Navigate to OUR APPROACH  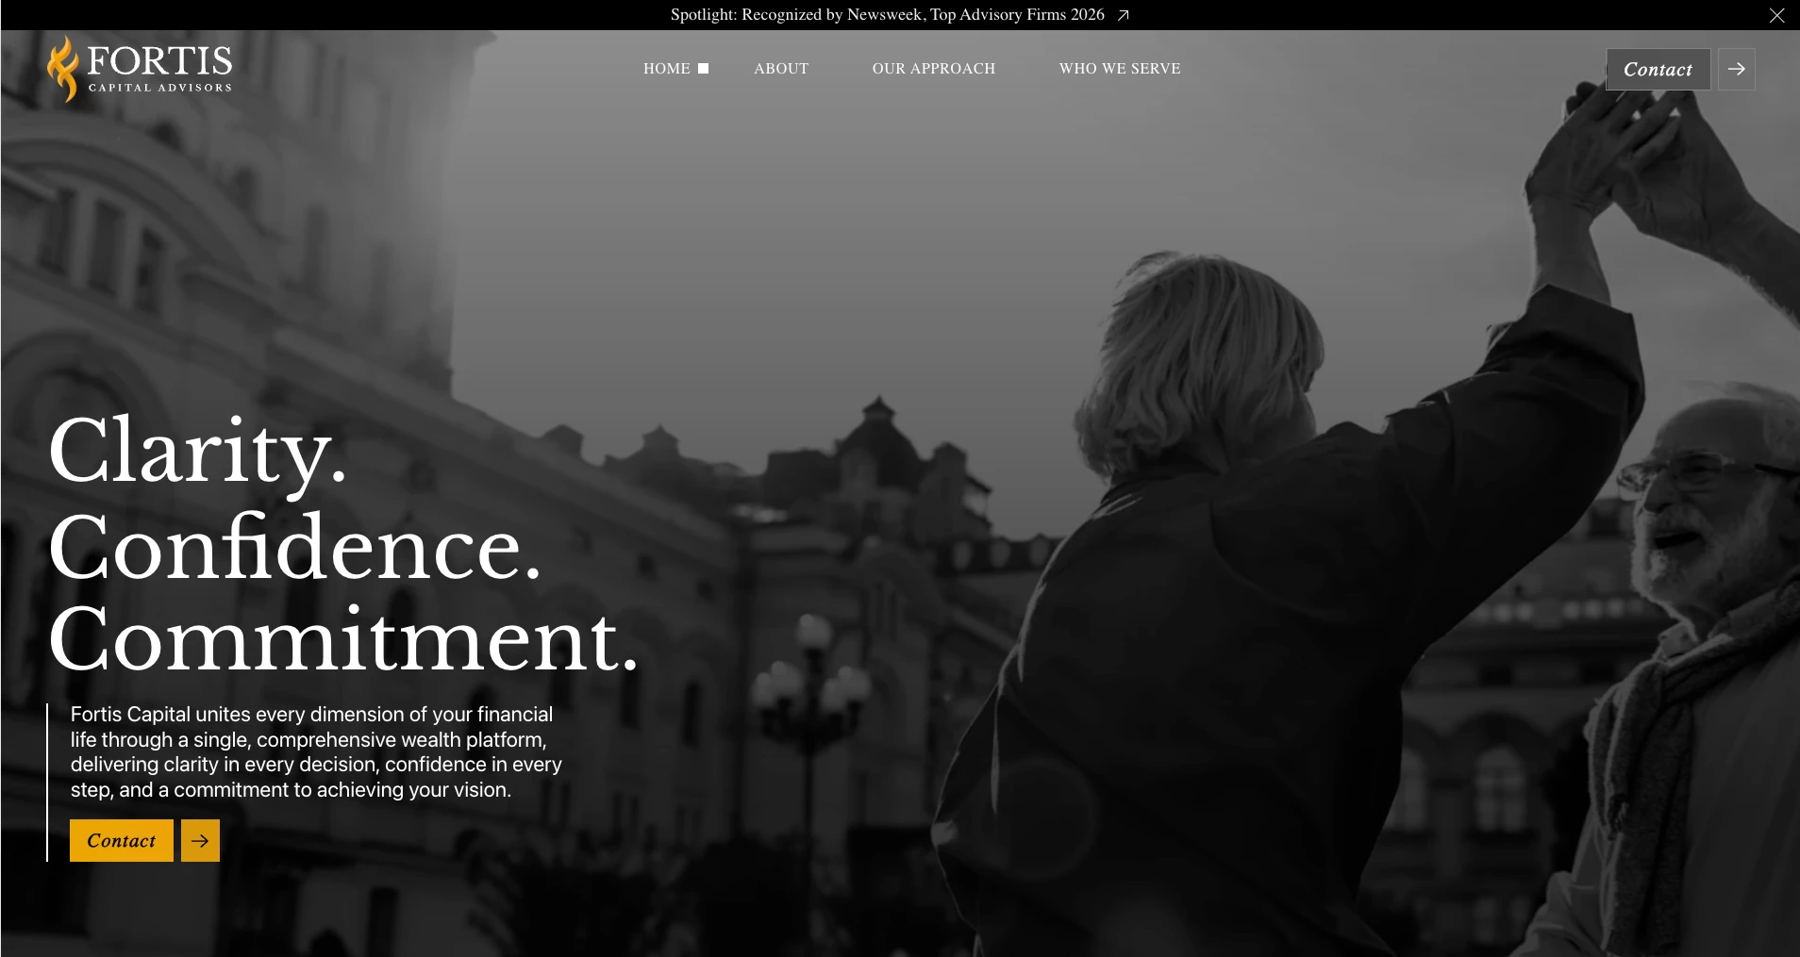(x=933, y=69)
